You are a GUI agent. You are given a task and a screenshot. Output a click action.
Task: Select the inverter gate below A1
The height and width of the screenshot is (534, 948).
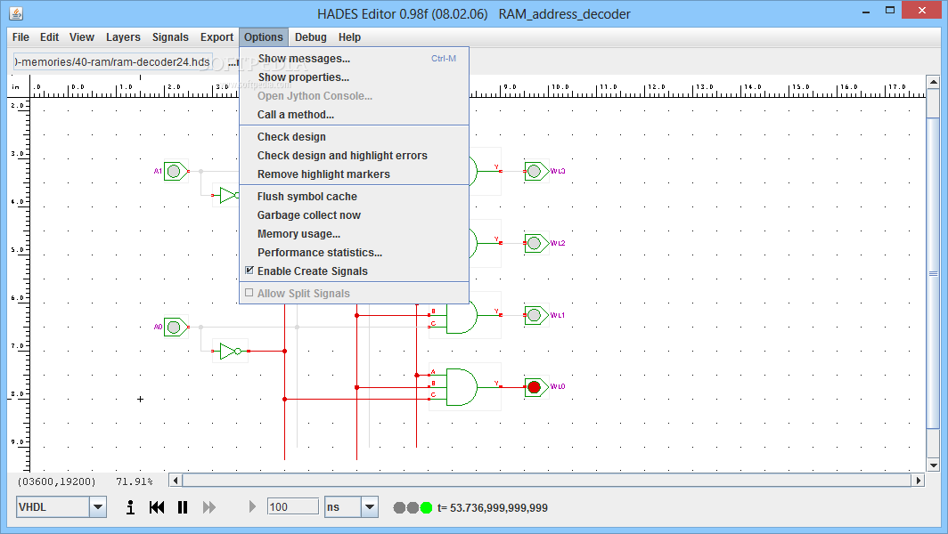coord(226,195)
